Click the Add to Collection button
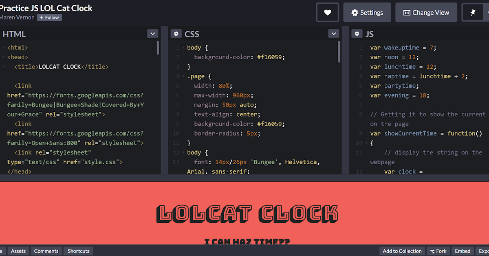This screenshot has width=489, height=256. point(402,251)
